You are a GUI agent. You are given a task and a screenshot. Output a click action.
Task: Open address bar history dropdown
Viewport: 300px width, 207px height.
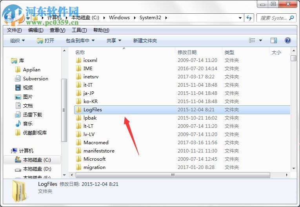click(x=240, y=18)
